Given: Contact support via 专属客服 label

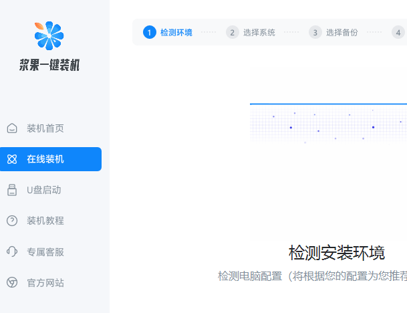Looking at the screenshot, I should coord(45,252).
